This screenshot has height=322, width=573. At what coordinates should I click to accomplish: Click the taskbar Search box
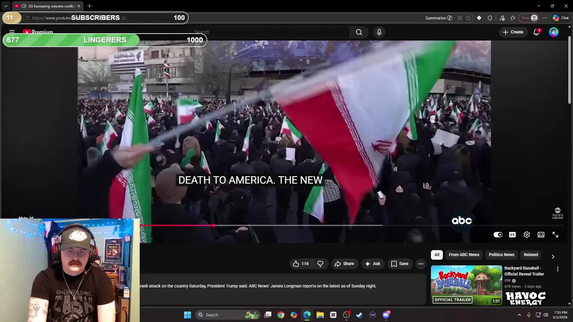(x=228, y=315)
